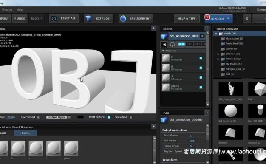
Task: Select the 'B' material preset thumbnail
Action: 36,148
